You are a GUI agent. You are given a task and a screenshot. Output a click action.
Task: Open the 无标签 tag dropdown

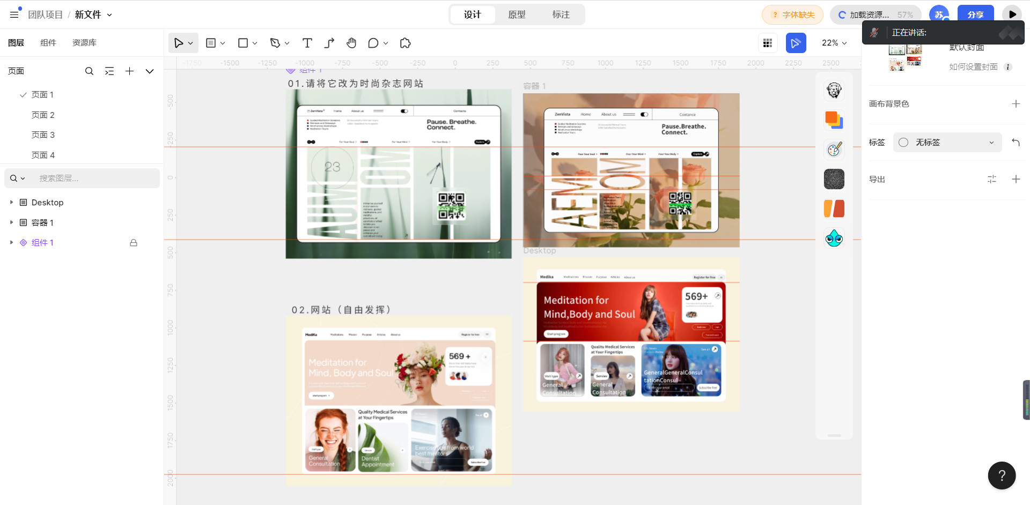click(947, 143)
